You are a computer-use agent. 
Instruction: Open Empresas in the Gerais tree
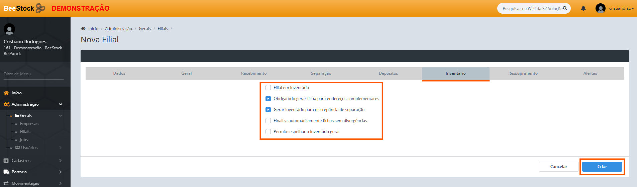coord(29,124)
